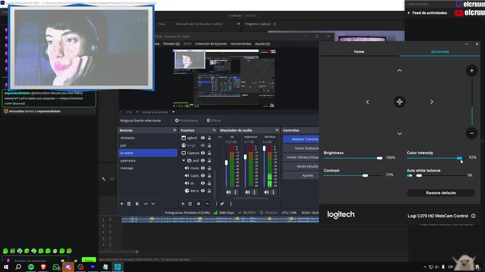Switch to Premiere Pro from the taskbar
Viewport: 485px width, 272px height.
(93, 267)
